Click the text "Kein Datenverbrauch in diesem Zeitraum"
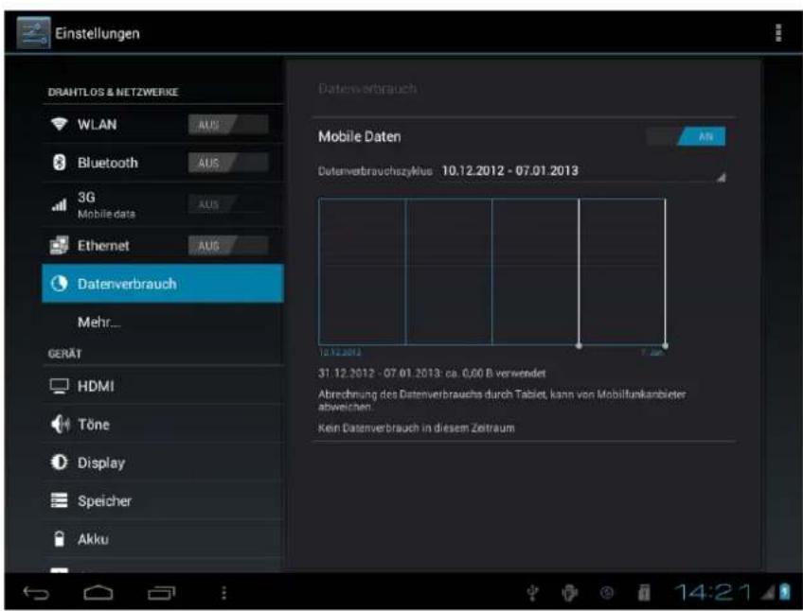The width and height of the screenshot is (803, 611). coord(417,428)
